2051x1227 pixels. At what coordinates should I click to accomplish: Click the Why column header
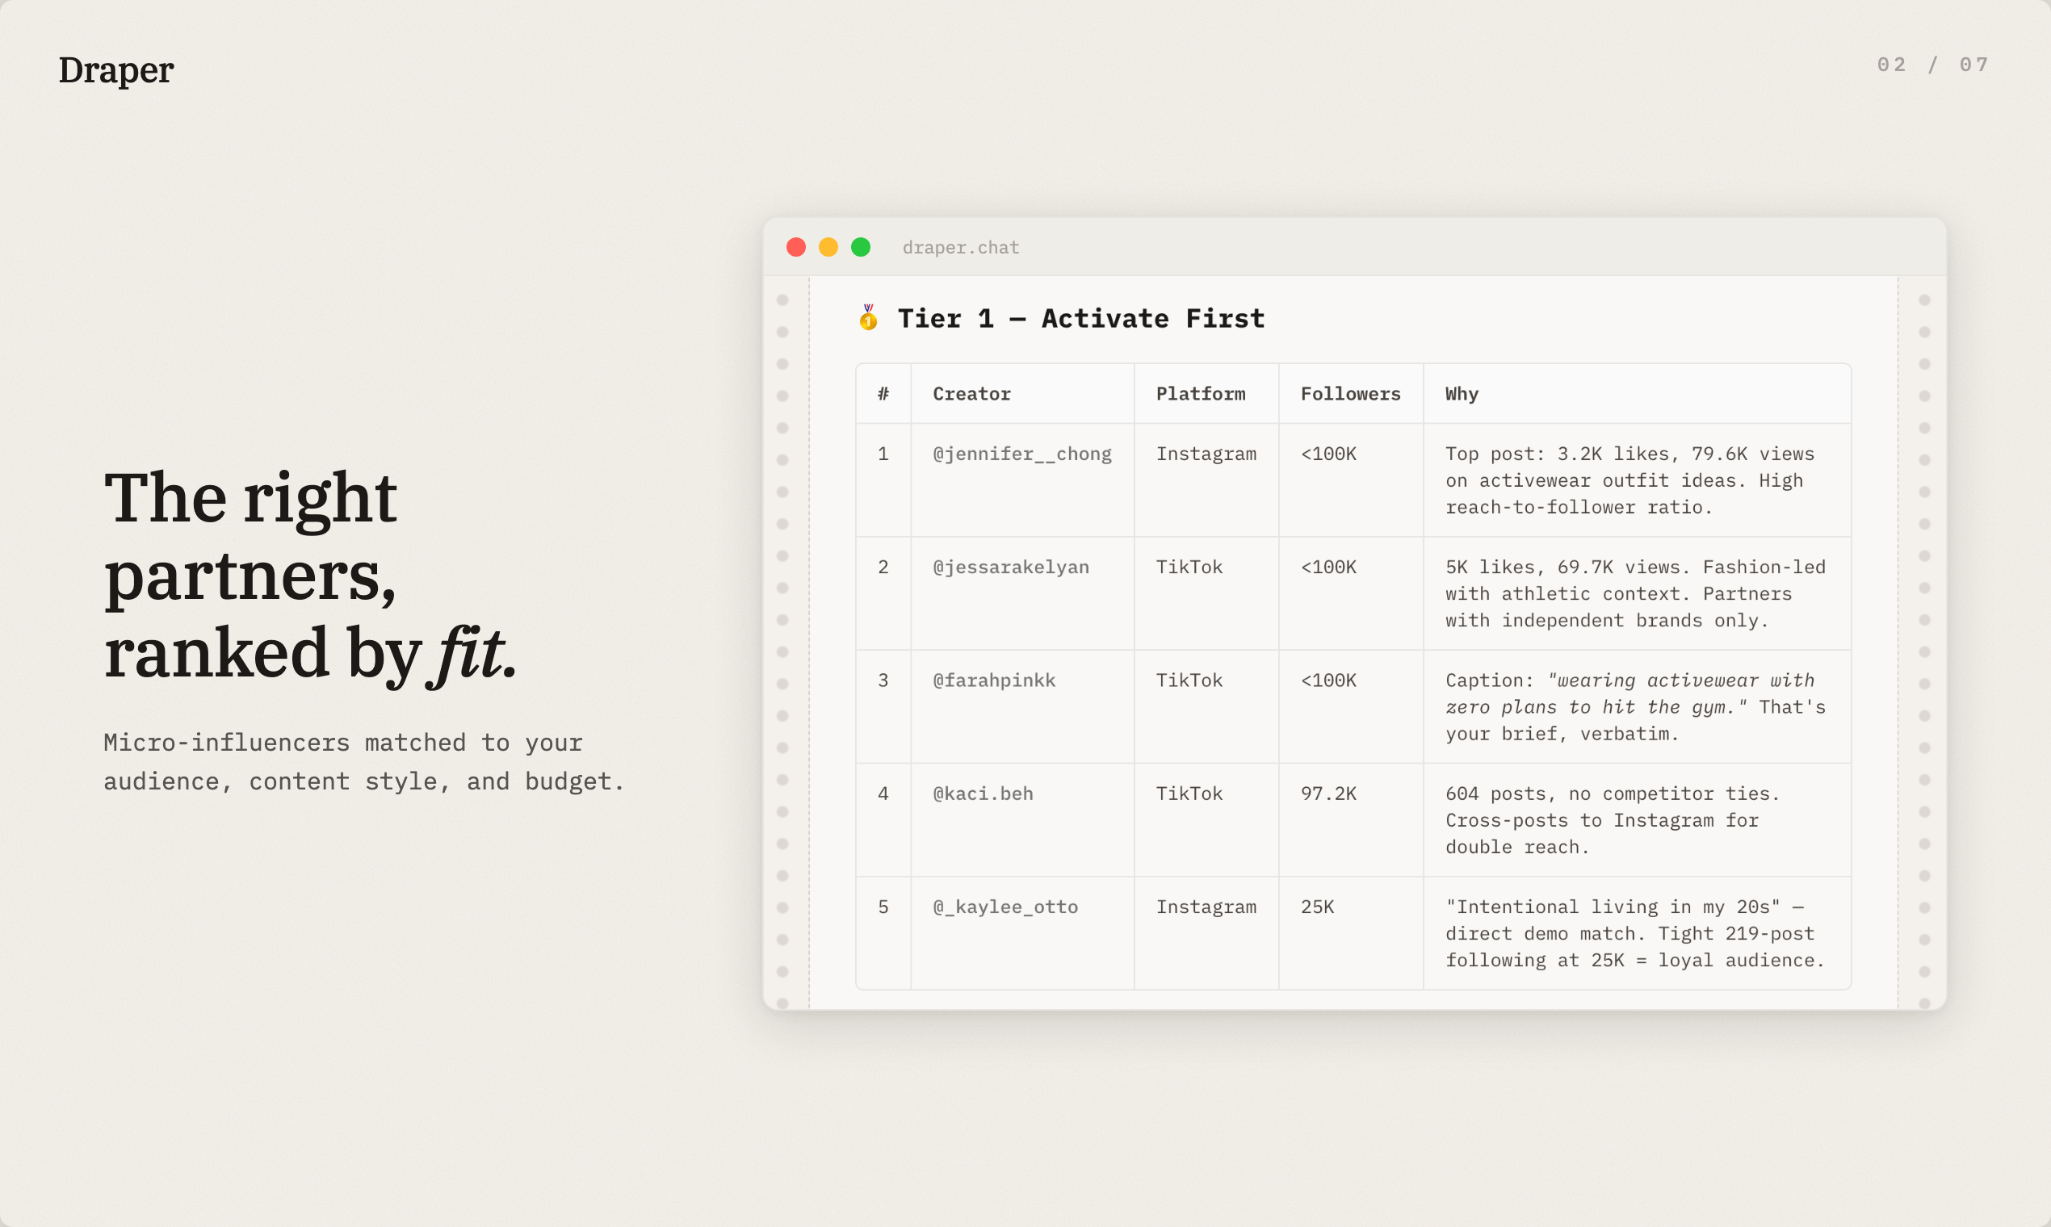(x=1462, y=395)
